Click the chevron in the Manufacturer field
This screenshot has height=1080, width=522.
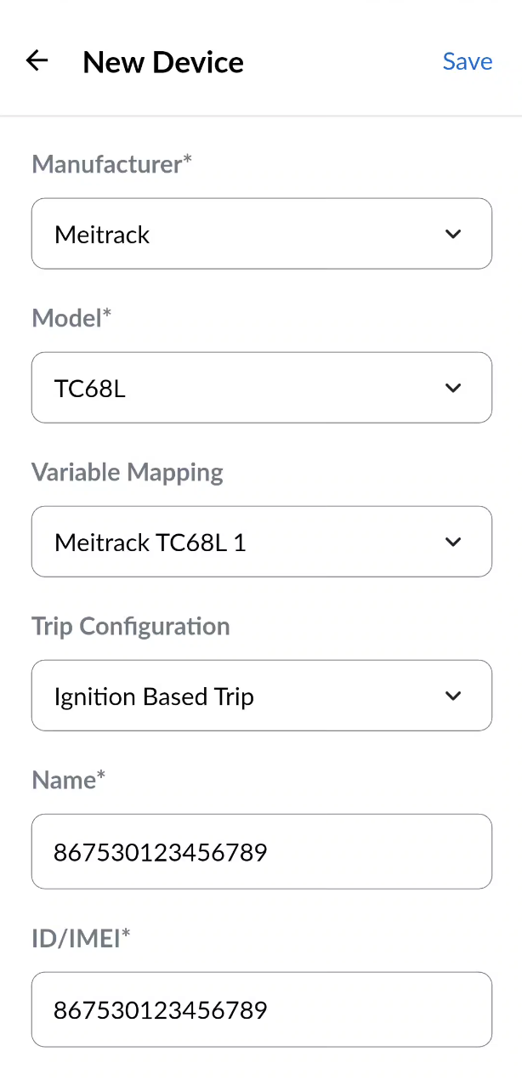click(x=453, y=234)
